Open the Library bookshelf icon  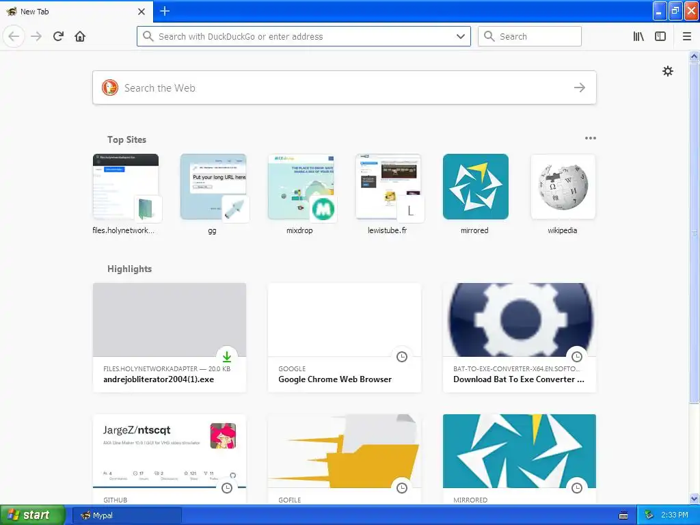click(638, 36)
